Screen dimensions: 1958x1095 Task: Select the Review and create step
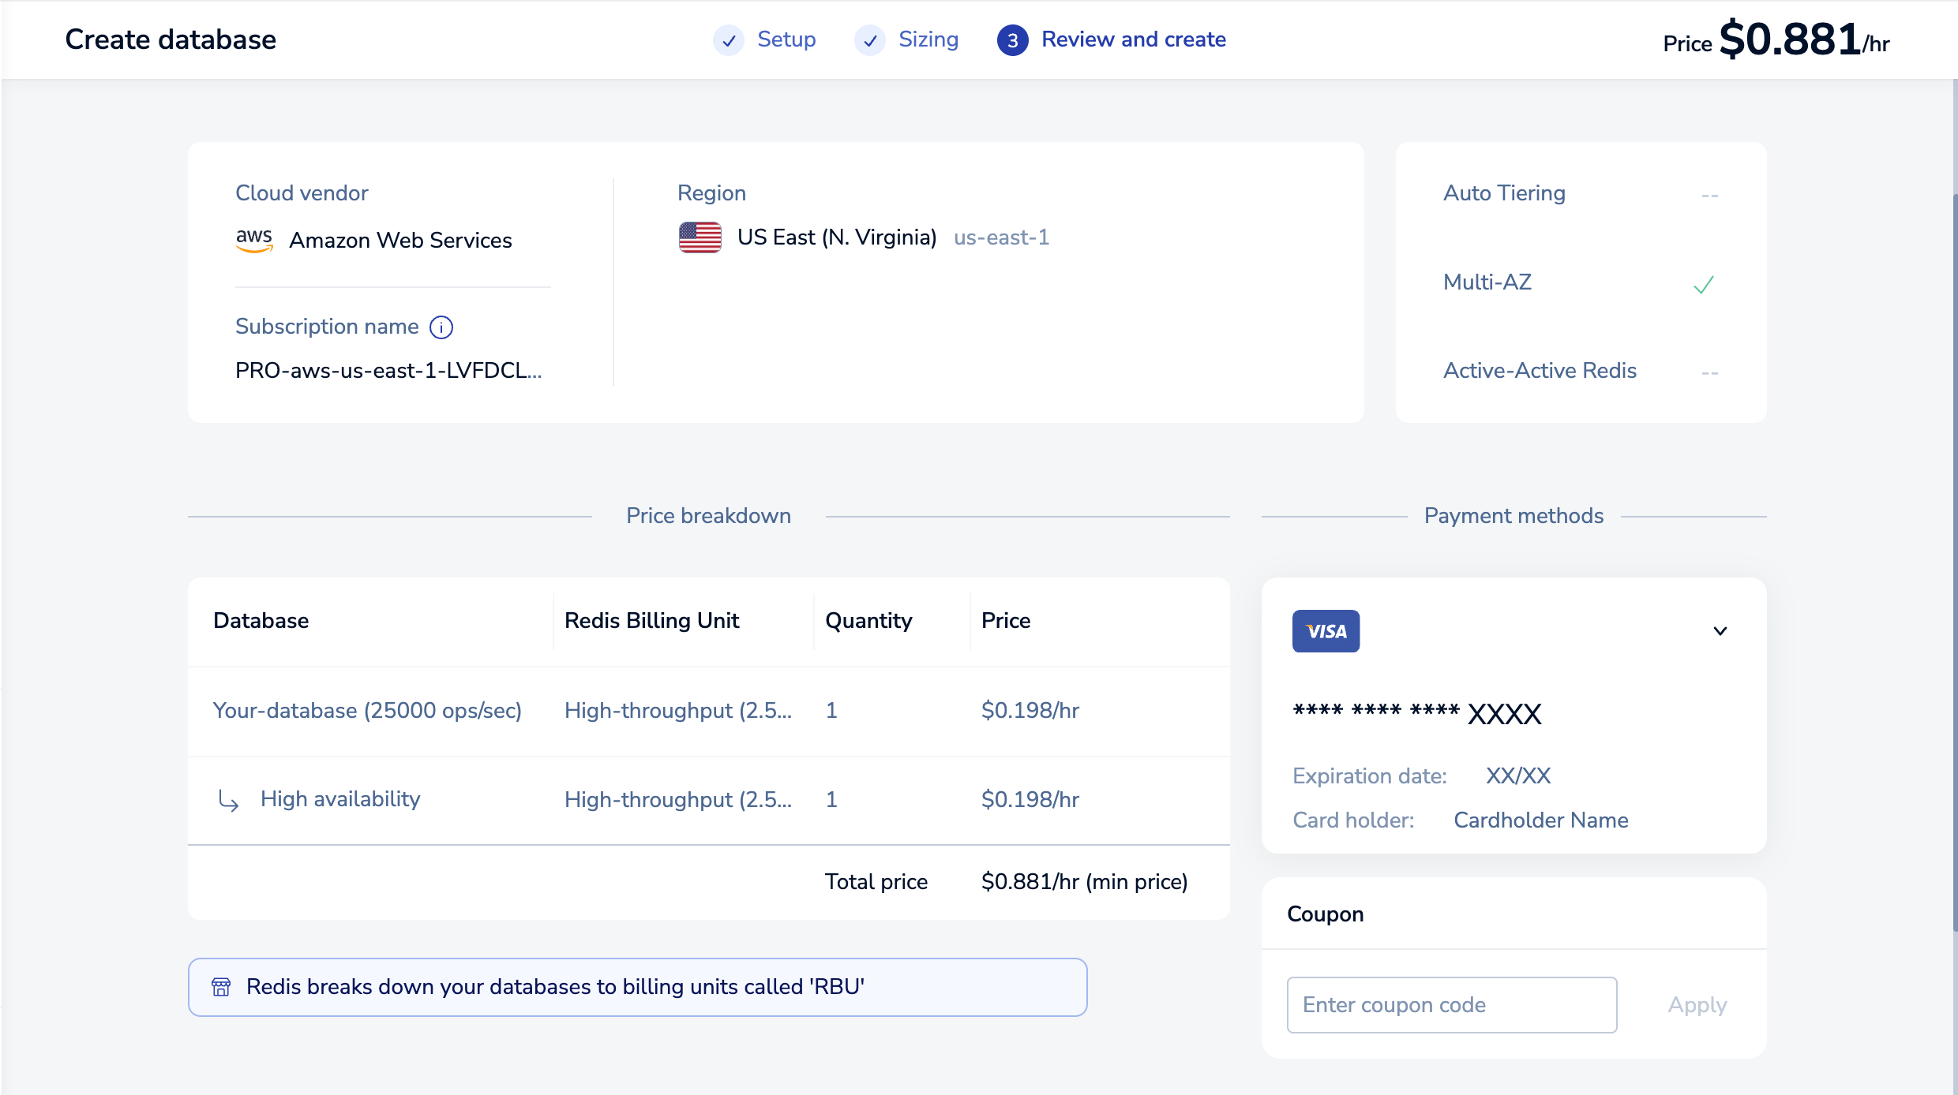click(x=1133, y=39)
